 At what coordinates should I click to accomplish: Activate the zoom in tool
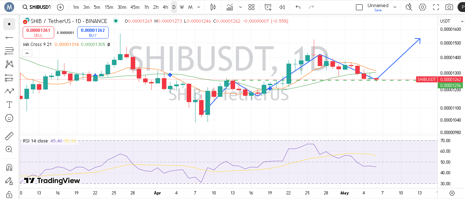[9, 149]
